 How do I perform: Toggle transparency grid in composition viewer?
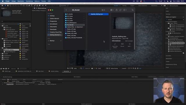pos(109,69)
